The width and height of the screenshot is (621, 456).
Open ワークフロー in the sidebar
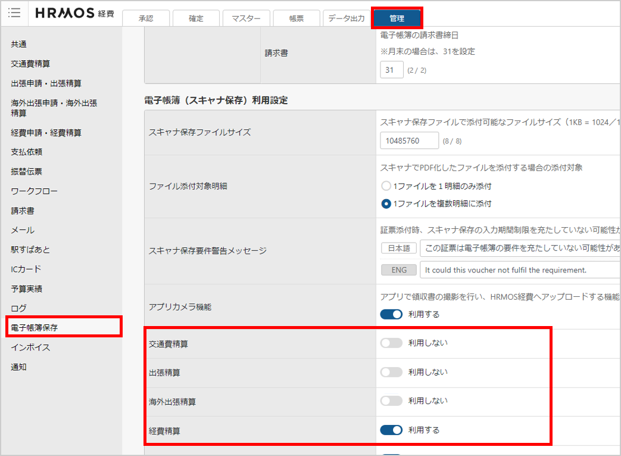coord(35,191)
